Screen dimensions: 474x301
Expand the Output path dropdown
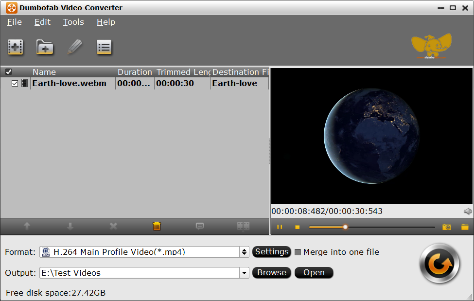tap(244, 273)
